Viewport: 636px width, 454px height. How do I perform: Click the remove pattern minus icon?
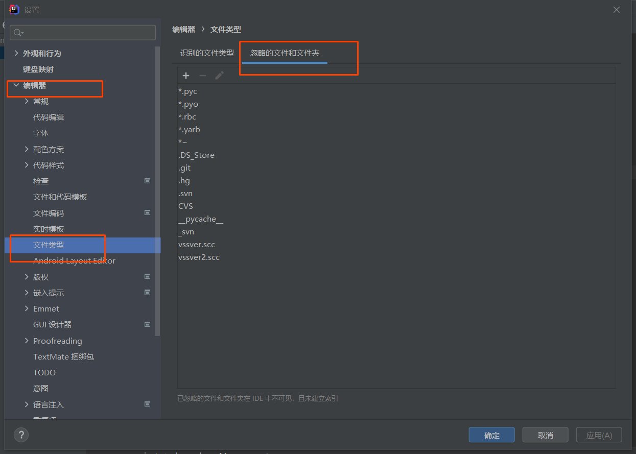[x=203, y=76]
